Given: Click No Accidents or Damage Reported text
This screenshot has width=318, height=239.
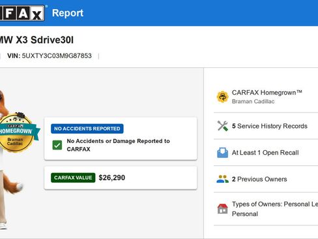Looking at the screenshot, I should (118, 145).
